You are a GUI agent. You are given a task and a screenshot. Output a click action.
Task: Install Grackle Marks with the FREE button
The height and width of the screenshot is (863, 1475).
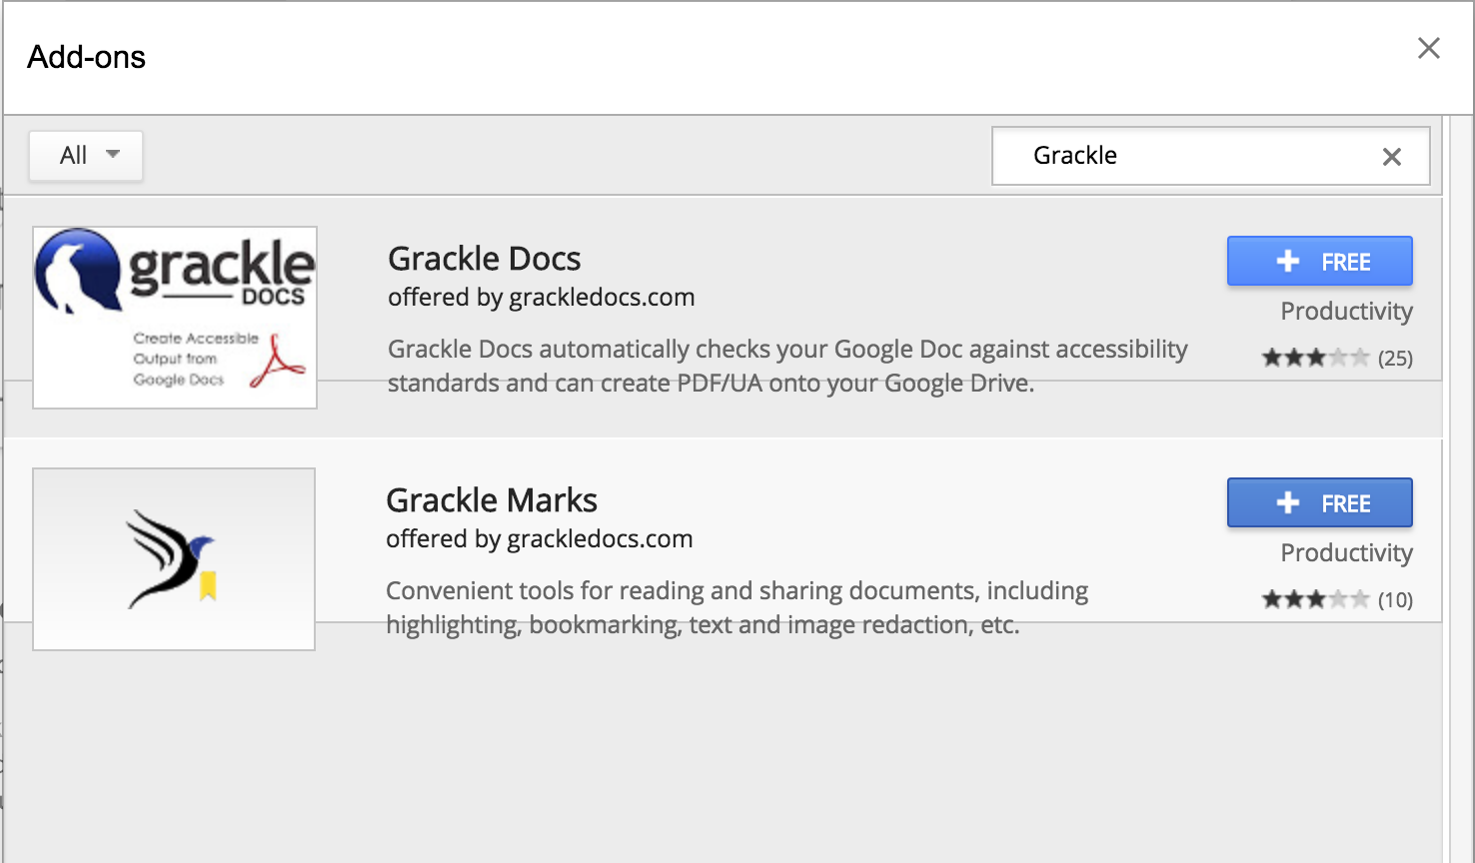click(1319, 503)
